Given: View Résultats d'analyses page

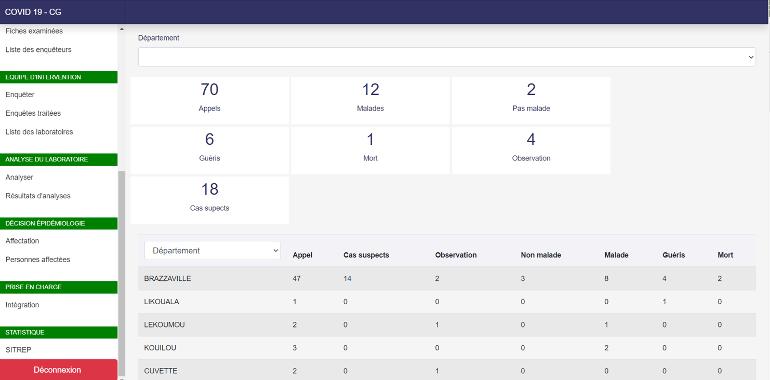Looking at the screenshot, I should (x=38, y=196).
